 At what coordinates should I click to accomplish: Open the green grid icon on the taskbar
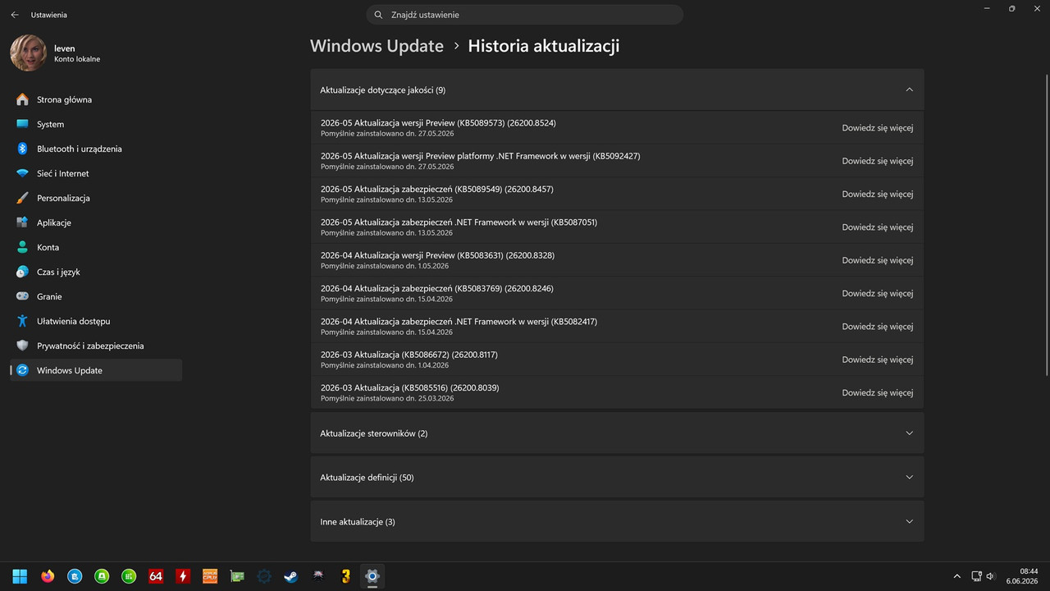[129, 576]
